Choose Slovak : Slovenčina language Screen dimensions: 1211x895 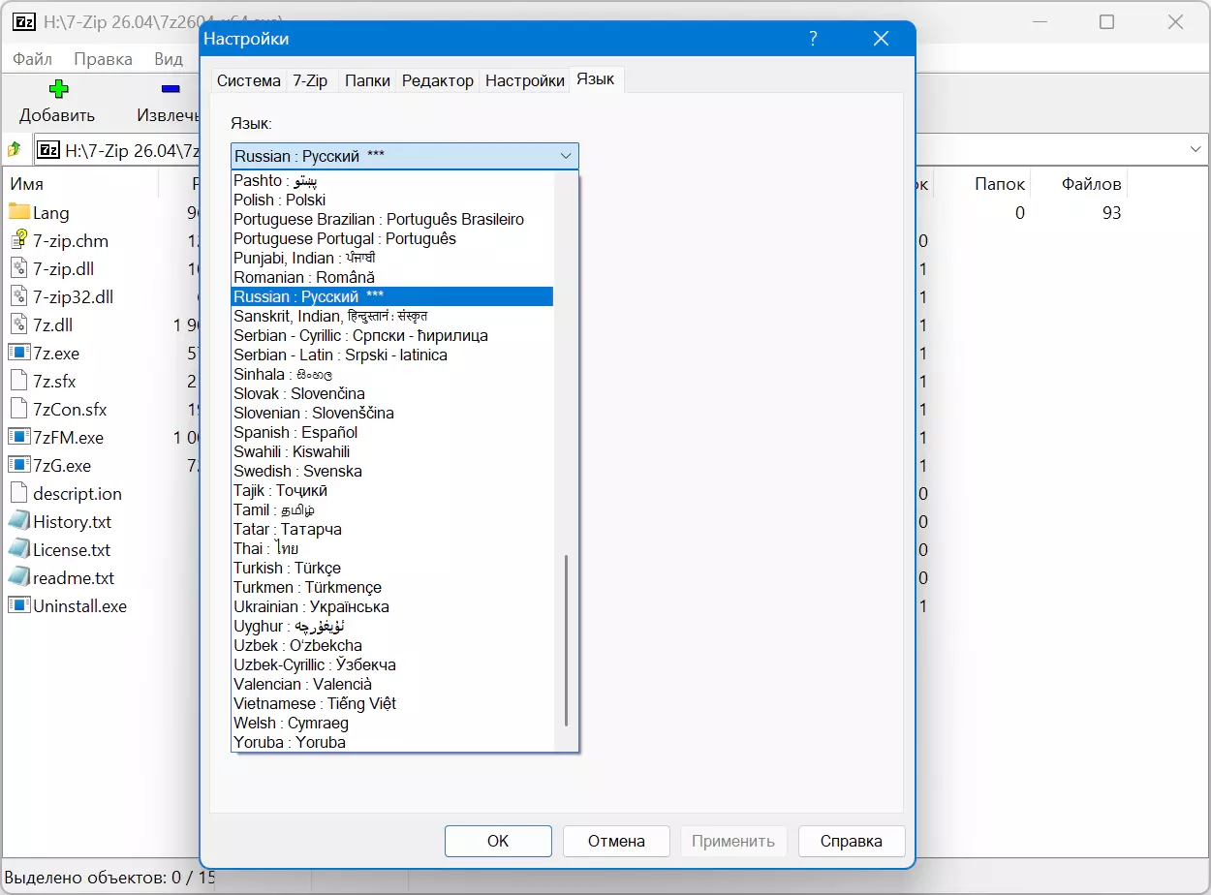pos(392,393)
